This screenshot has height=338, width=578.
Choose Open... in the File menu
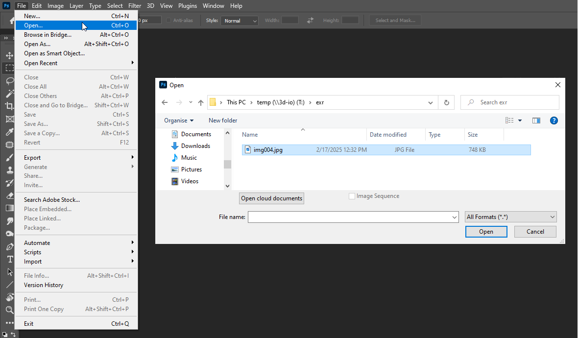(76, 25)
